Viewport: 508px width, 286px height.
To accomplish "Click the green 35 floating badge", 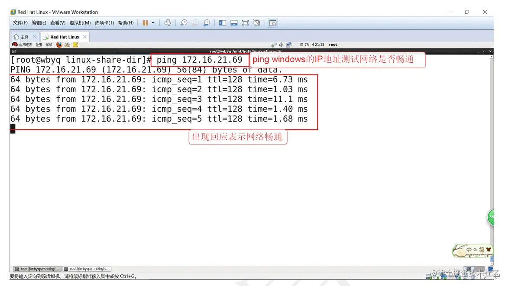I will click(491, 217).
